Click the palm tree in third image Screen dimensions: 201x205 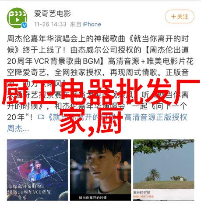pos(153,175)
